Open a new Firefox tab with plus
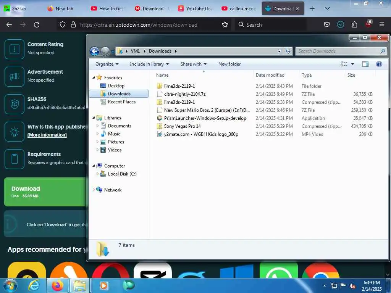Image resolution: width=391 pixels, height=293 pixels. point(312,8)
